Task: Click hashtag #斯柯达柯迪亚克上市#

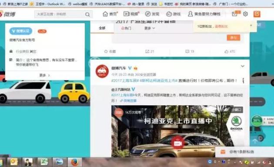Action: (x=159, y=80)
